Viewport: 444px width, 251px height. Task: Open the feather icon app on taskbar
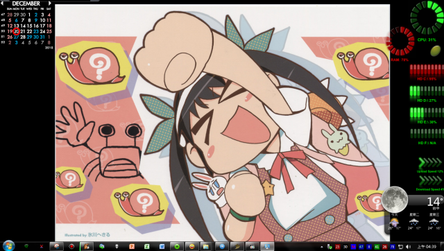point(237,246)
